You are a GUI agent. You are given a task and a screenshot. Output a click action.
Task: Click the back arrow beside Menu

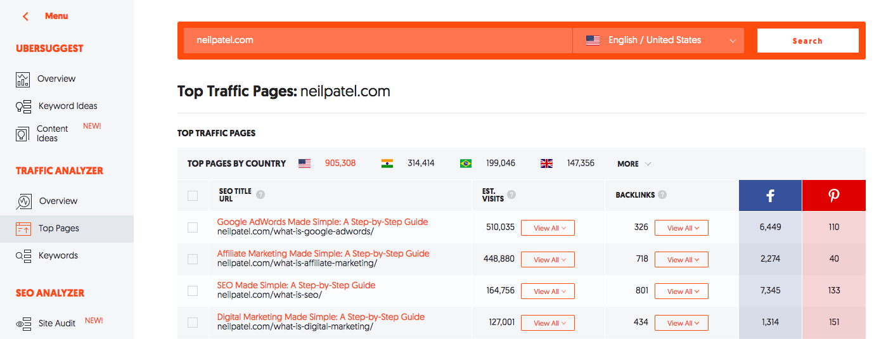click(25, 16)
